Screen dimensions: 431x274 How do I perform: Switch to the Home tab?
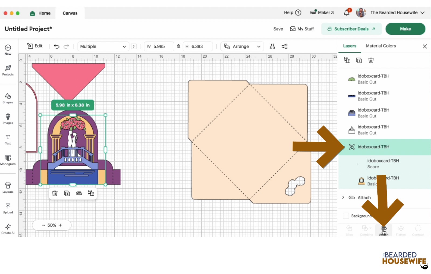point(40,13)
